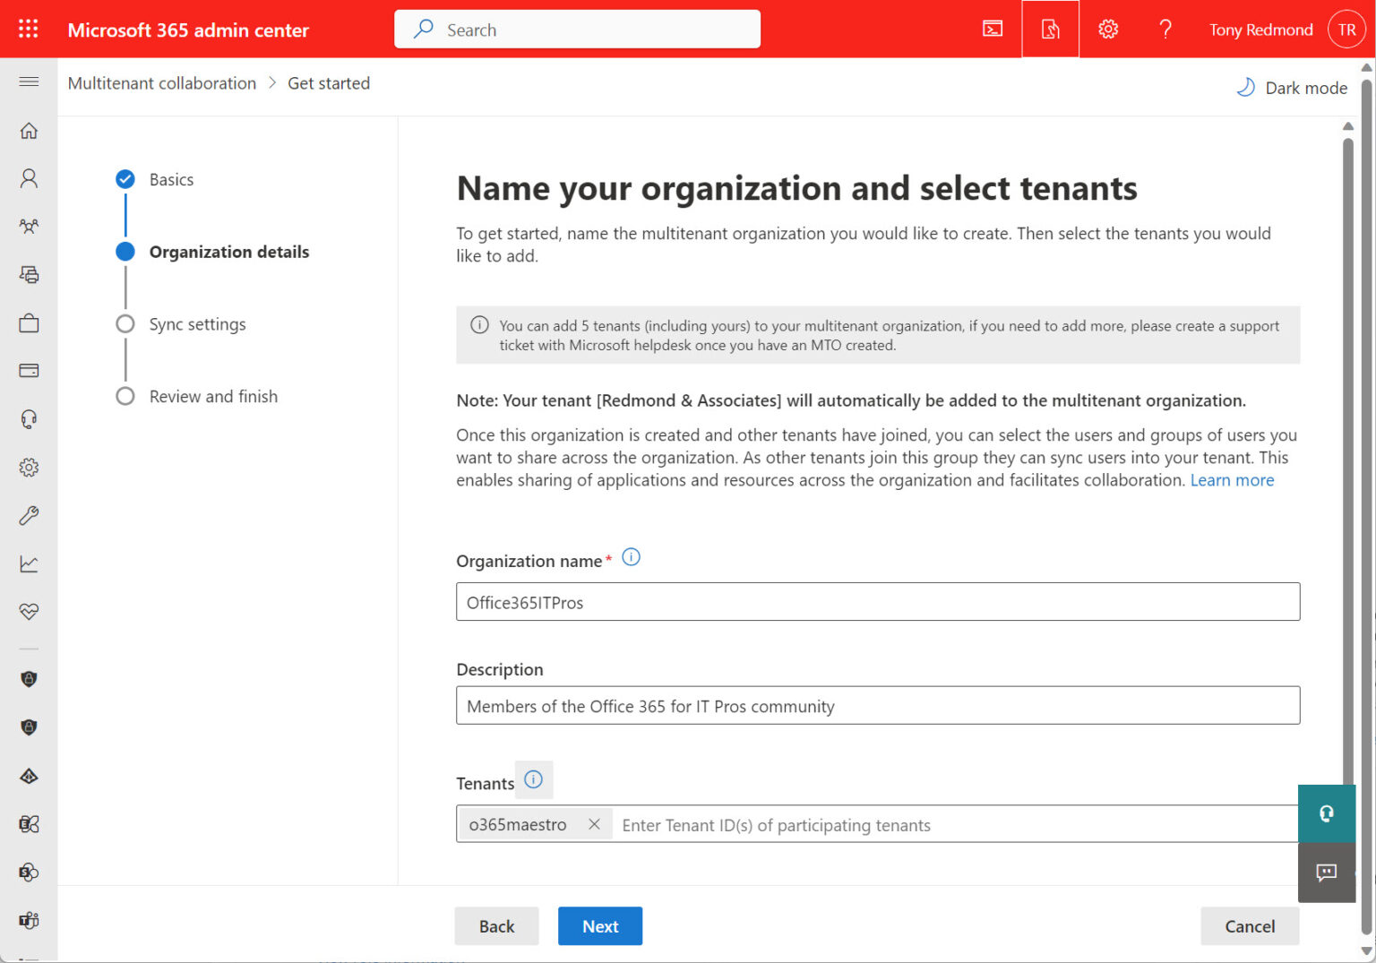
Task: Click the Settings gear in the top bar
Action: point(1108,29)
